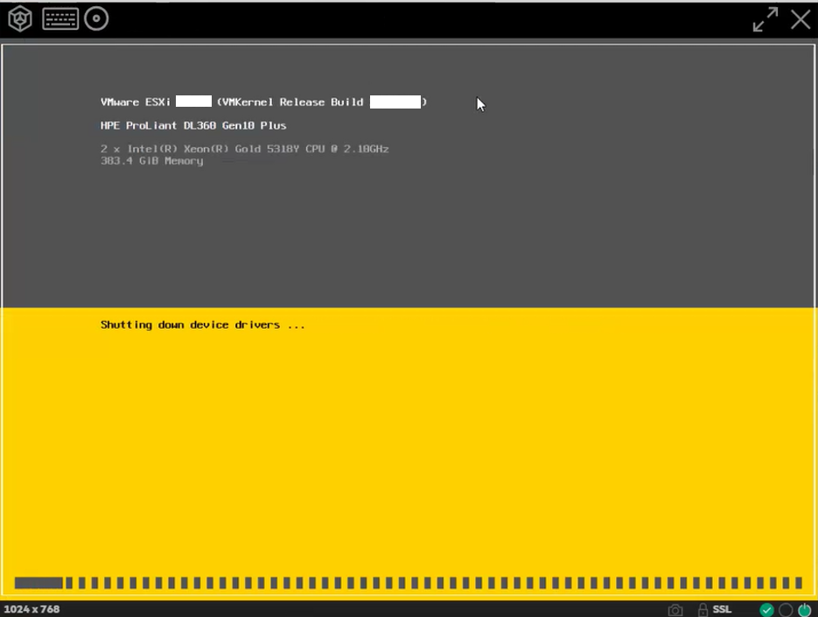Click 'Shutting down device drivers ...' message

coord(202,326)
